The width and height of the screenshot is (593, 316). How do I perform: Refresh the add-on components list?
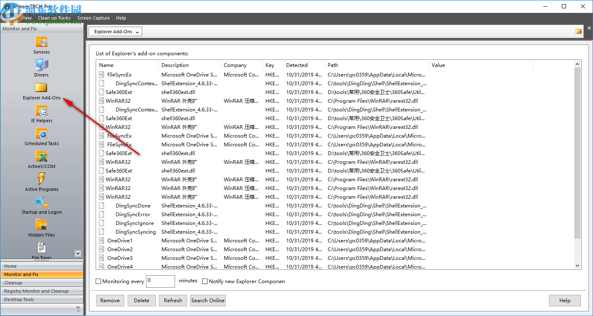pyautogui.click(x=173, y=300)
